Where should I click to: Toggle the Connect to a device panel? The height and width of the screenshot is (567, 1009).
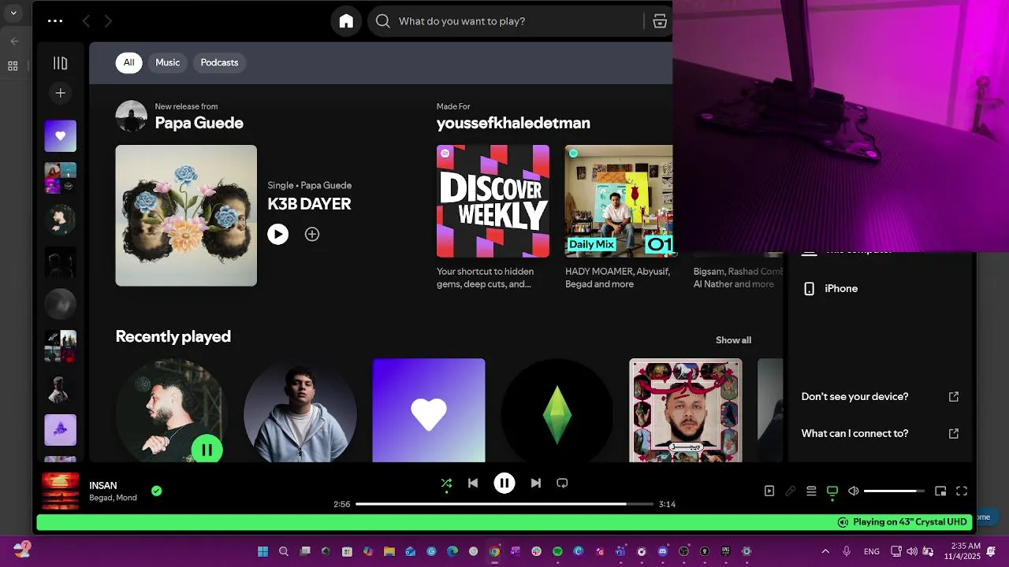click(832, 491)
